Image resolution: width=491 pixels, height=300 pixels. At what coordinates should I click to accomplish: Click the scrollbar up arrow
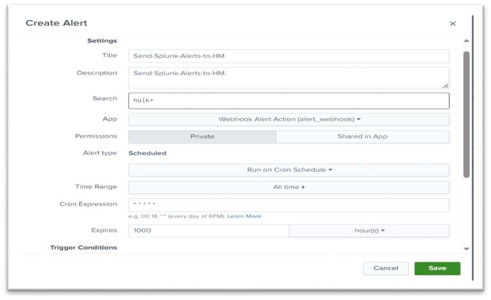click(466, 41)
